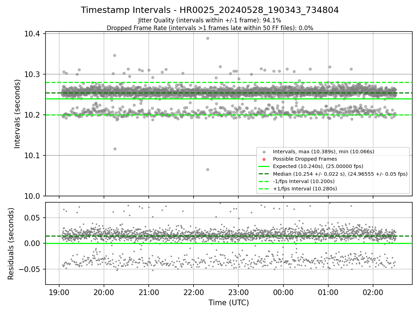Screen dimensions: 420x315
Task: Click the 'Time (UTC)' x-axis label
Action: click(x=229, y=303)
